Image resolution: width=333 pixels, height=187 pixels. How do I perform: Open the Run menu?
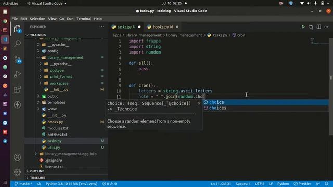(x=70, y=19)
